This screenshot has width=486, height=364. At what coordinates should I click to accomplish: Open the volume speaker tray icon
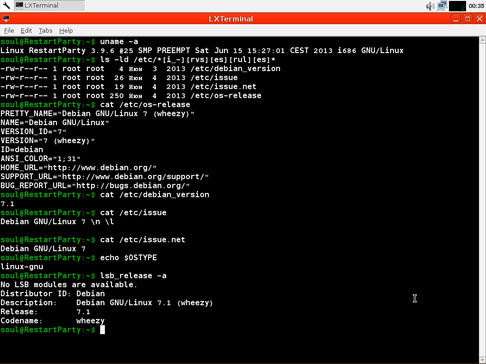coord(430,6)
